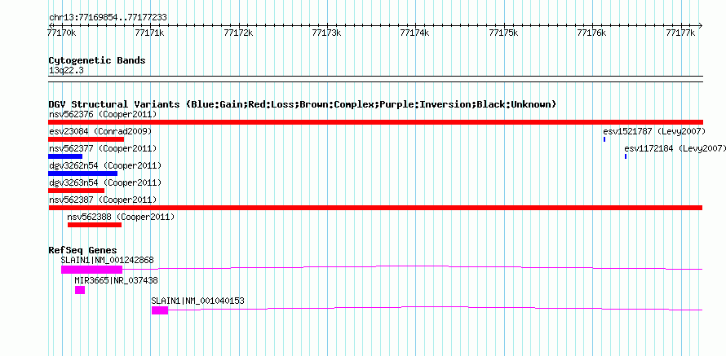Select the dgv3262n54 (Cooper2011) label

click(105, 165)
